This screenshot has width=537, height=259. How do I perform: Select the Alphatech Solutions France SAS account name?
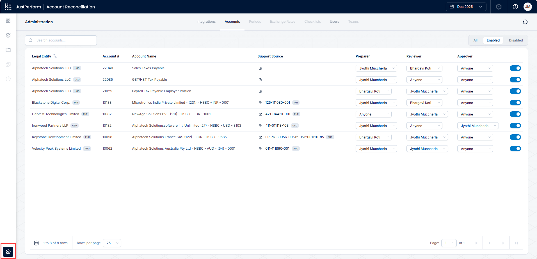(179, 137)
